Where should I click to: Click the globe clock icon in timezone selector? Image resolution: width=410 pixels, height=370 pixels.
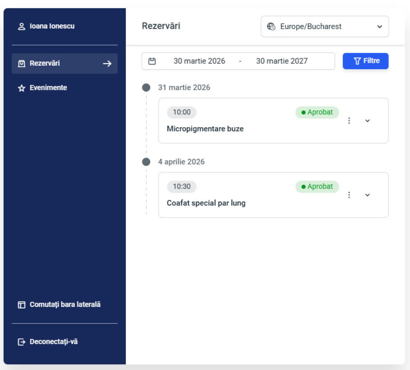[271, 27]
